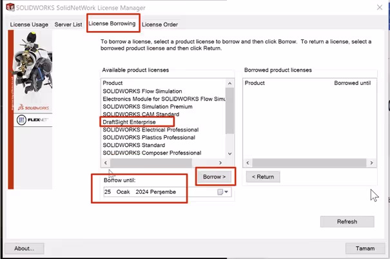Open the License Usage tab
390x259 pixels.
29,24
